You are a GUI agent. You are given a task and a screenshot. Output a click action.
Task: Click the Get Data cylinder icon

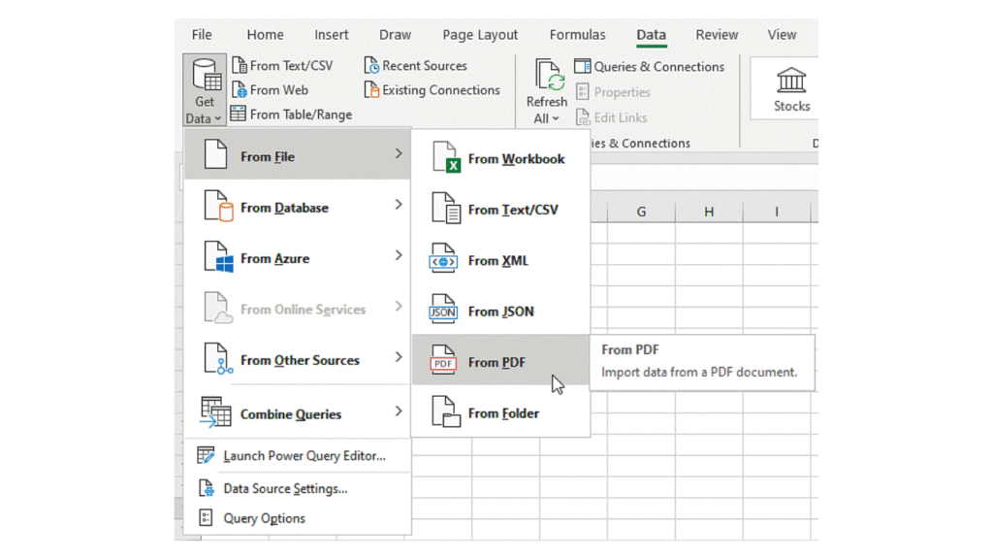(208, 75)
